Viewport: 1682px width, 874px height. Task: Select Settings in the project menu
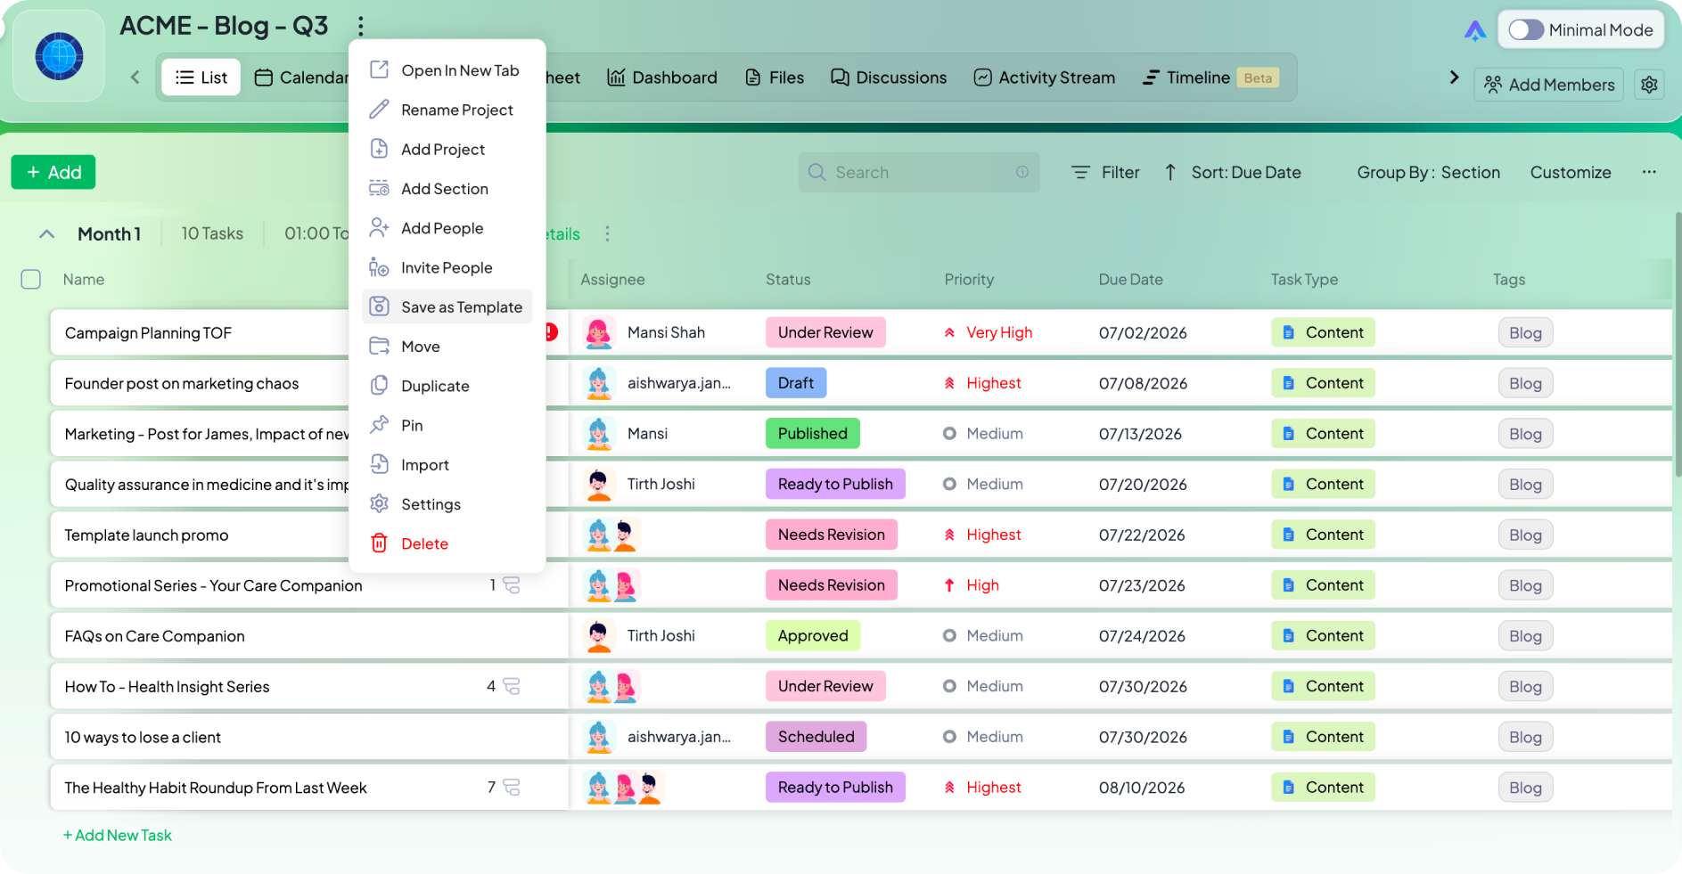447,504
